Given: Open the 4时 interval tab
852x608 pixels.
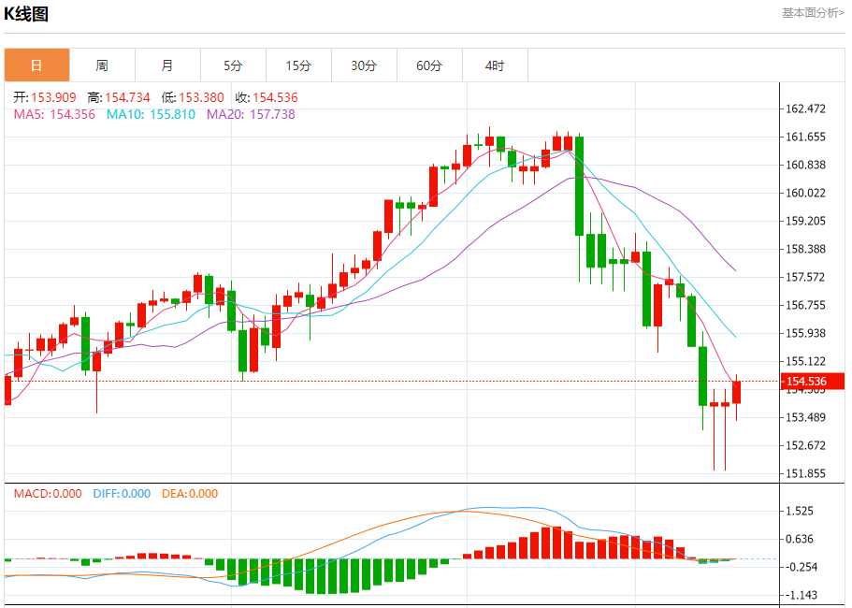Looking at the screenshot, I should click(495, 65).
